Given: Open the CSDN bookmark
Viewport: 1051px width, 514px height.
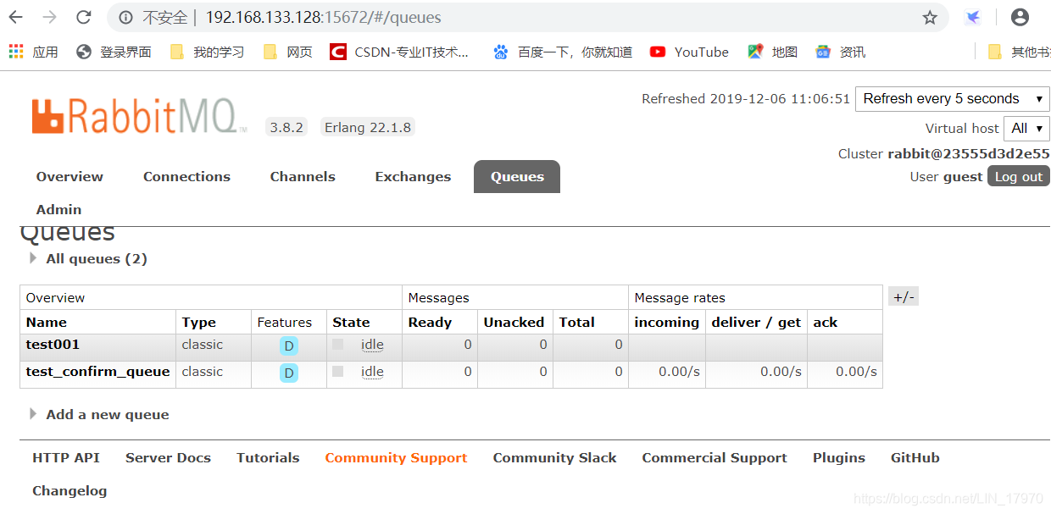Looking at the screenshot, I should (x=399, y=52).
